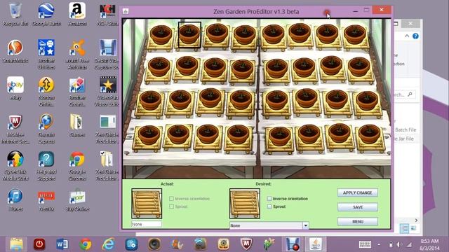Screen dimensions: 449x252
Task: Select the Norton Online desktop icon
Action: click(x=46, y=92)
